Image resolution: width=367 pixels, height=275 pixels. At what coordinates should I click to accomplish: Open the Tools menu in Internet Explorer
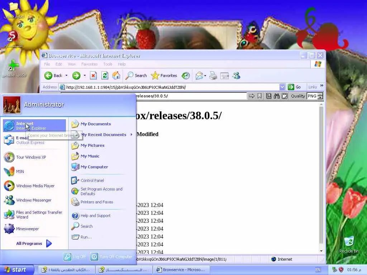108,64
